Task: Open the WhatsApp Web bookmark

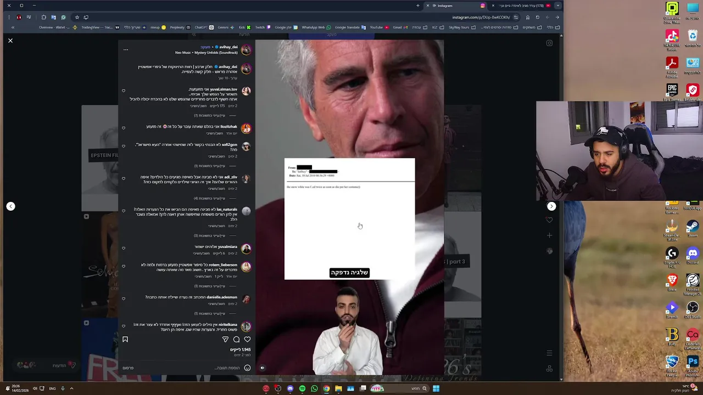Action: (316, 27)
